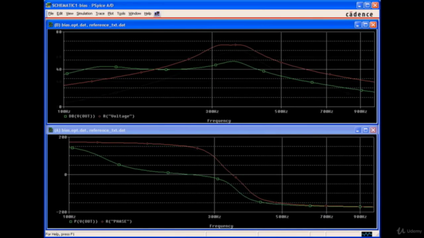Viewport: 424px width, 238px height.
Task: Click the 300Hz axis label in window (B)
Action: 212,112
